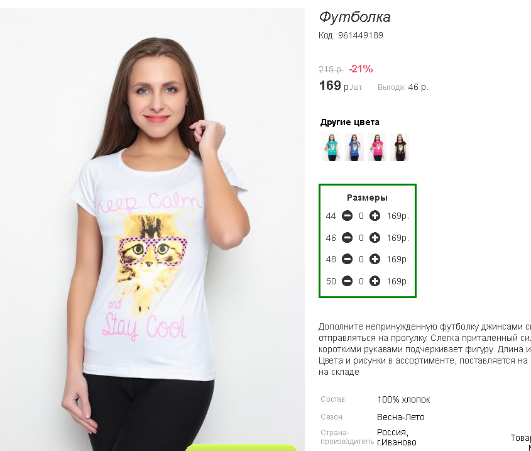Screen dimensions: 531x451
Task: Switch to the black t-shirt variant
Action: coord(400,147)
